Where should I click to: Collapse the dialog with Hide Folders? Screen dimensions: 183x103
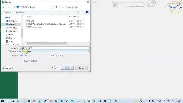8,68
